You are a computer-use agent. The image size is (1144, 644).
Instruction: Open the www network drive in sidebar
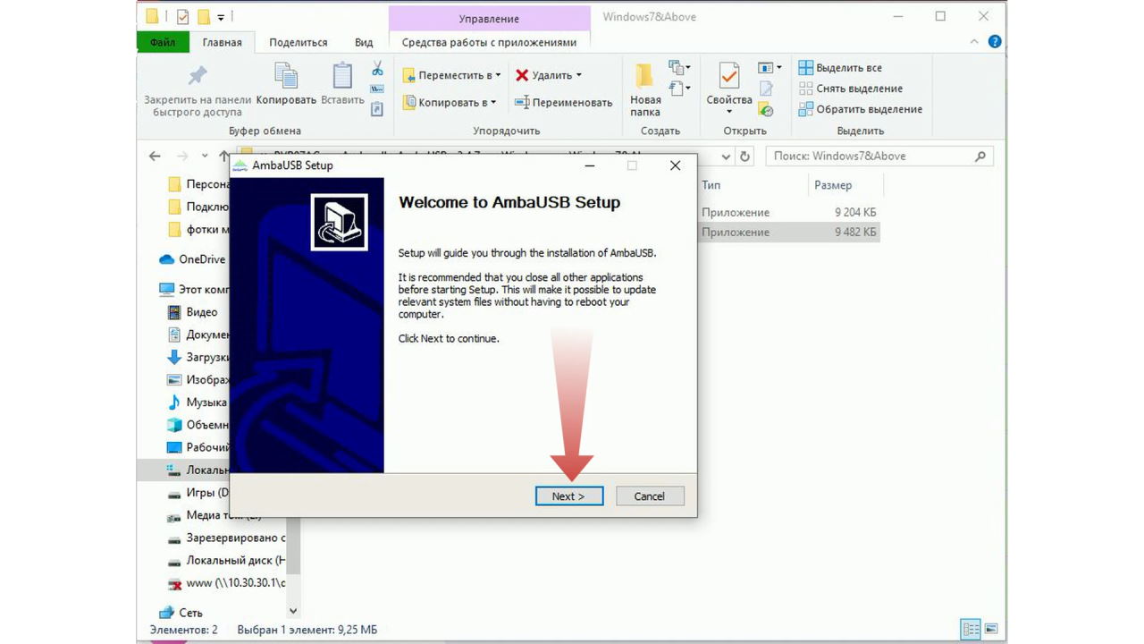(x=226, y=583)
